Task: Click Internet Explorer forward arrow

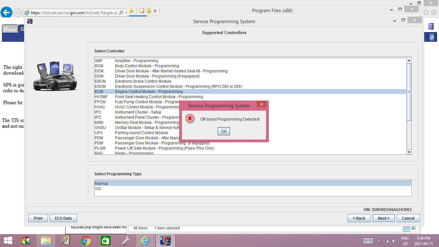Action: pyautogui.click(x=17, y=13)
